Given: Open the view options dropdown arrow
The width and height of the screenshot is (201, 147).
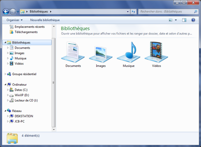Looking at the screenshot, I should 176,20.
